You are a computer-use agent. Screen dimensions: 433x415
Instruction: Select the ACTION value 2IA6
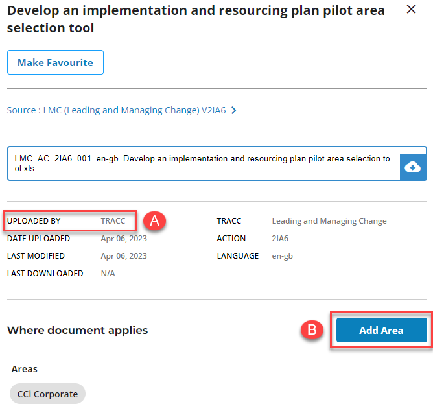coord(280,239)
